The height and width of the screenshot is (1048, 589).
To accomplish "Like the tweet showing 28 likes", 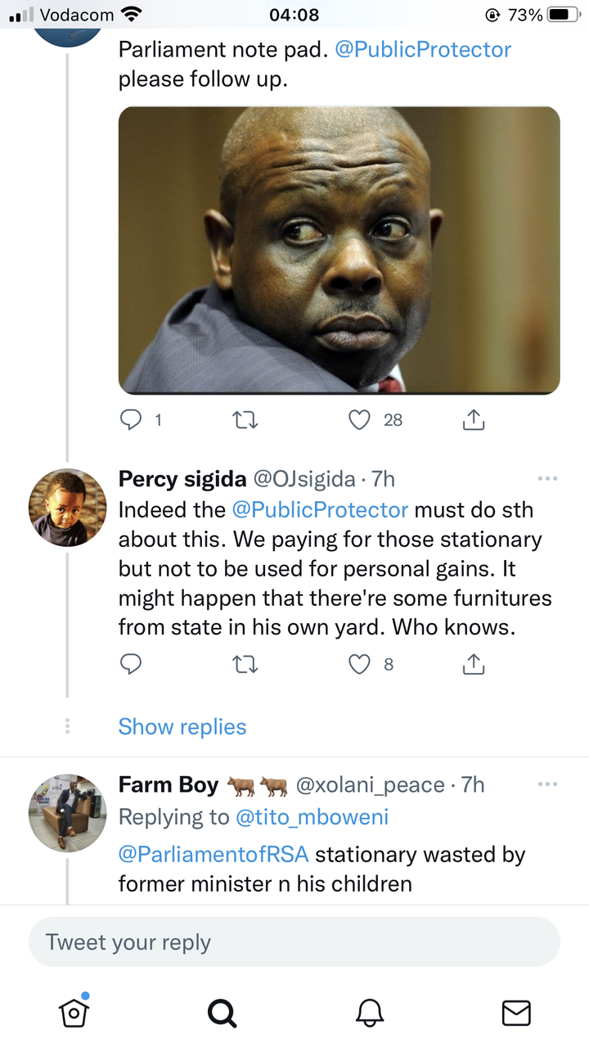I will pos(360,419).
